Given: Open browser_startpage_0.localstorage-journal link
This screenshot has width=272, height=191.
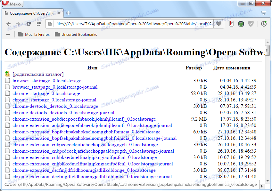Looking at the screenshot, I should 55,87.
